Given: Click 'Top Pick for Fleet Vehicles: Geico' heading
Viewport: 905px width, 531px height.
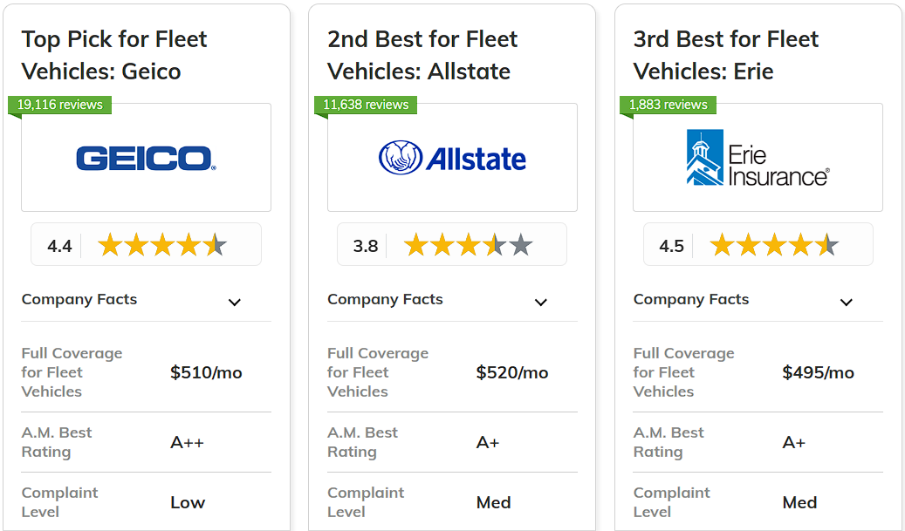Looking at the screenshot, I should pos(114,55).
